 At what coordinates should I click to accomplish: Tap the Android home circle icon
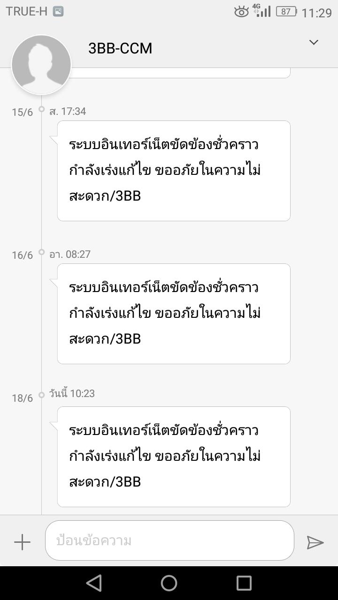click(x=169, y=583)
